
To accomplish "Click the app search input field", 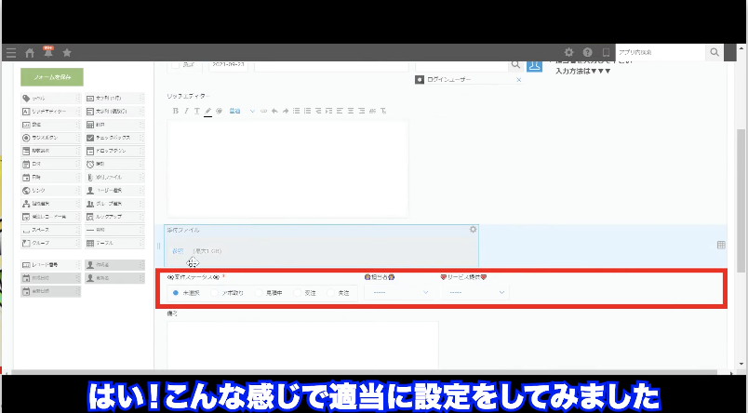I will tap(660, 52).
